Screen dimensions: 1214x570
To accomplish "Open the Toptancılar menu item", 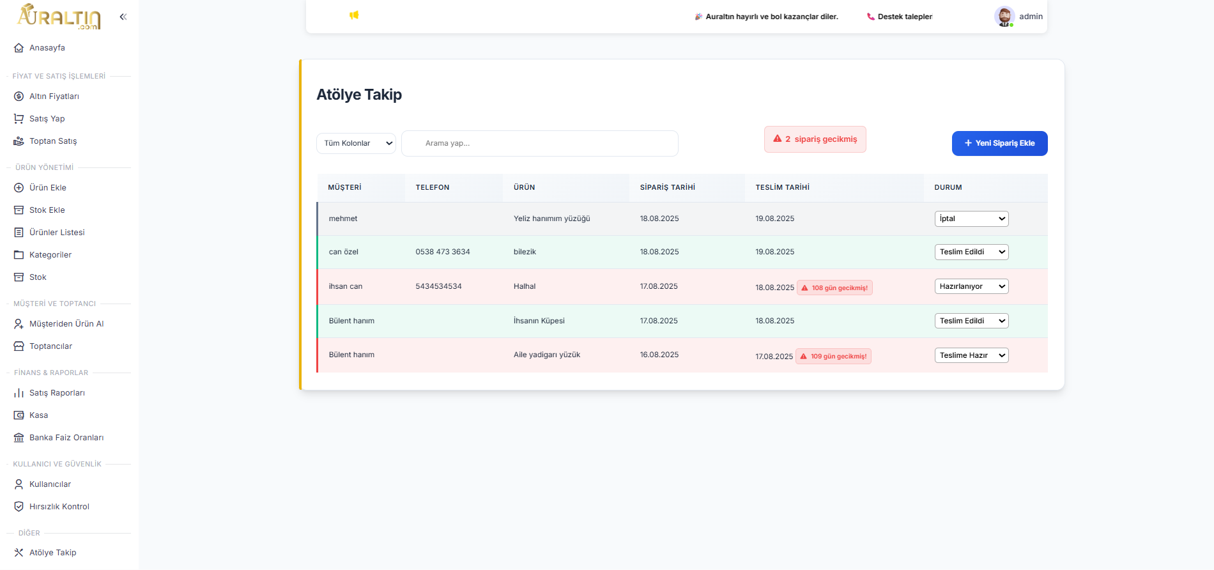I will pyautogui.click(x=50, y=346).
